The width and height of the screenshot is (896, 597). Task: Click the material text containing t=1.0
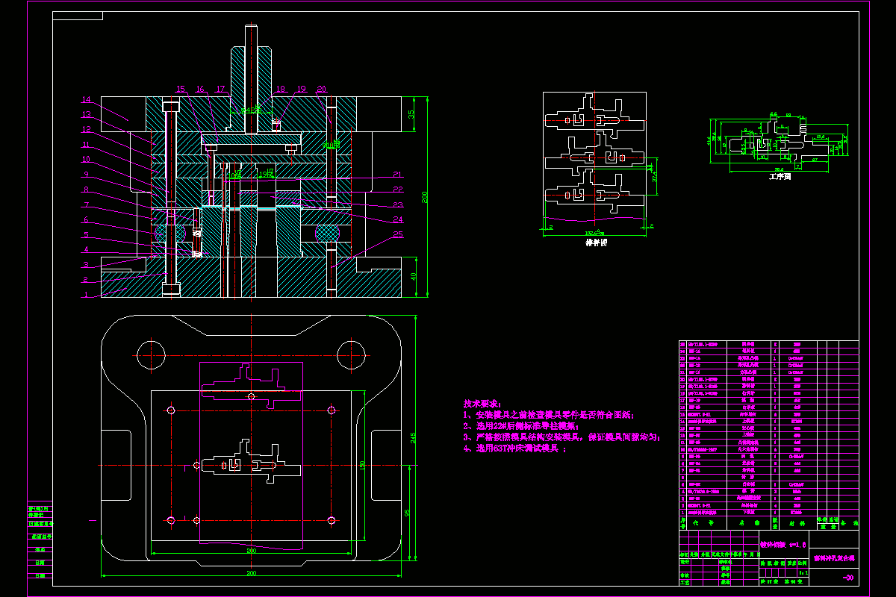[x=783, y=545]
